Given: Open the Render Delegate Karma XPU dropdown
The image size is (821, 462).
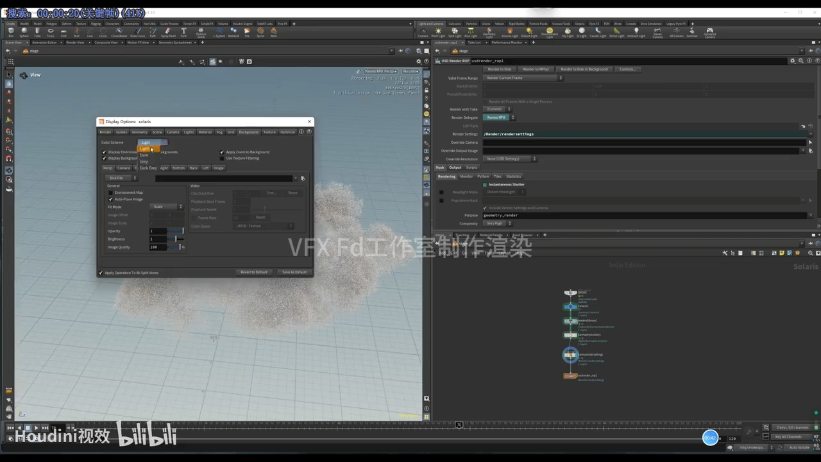Looking at the screenshot, I should [x=497, y=117].
